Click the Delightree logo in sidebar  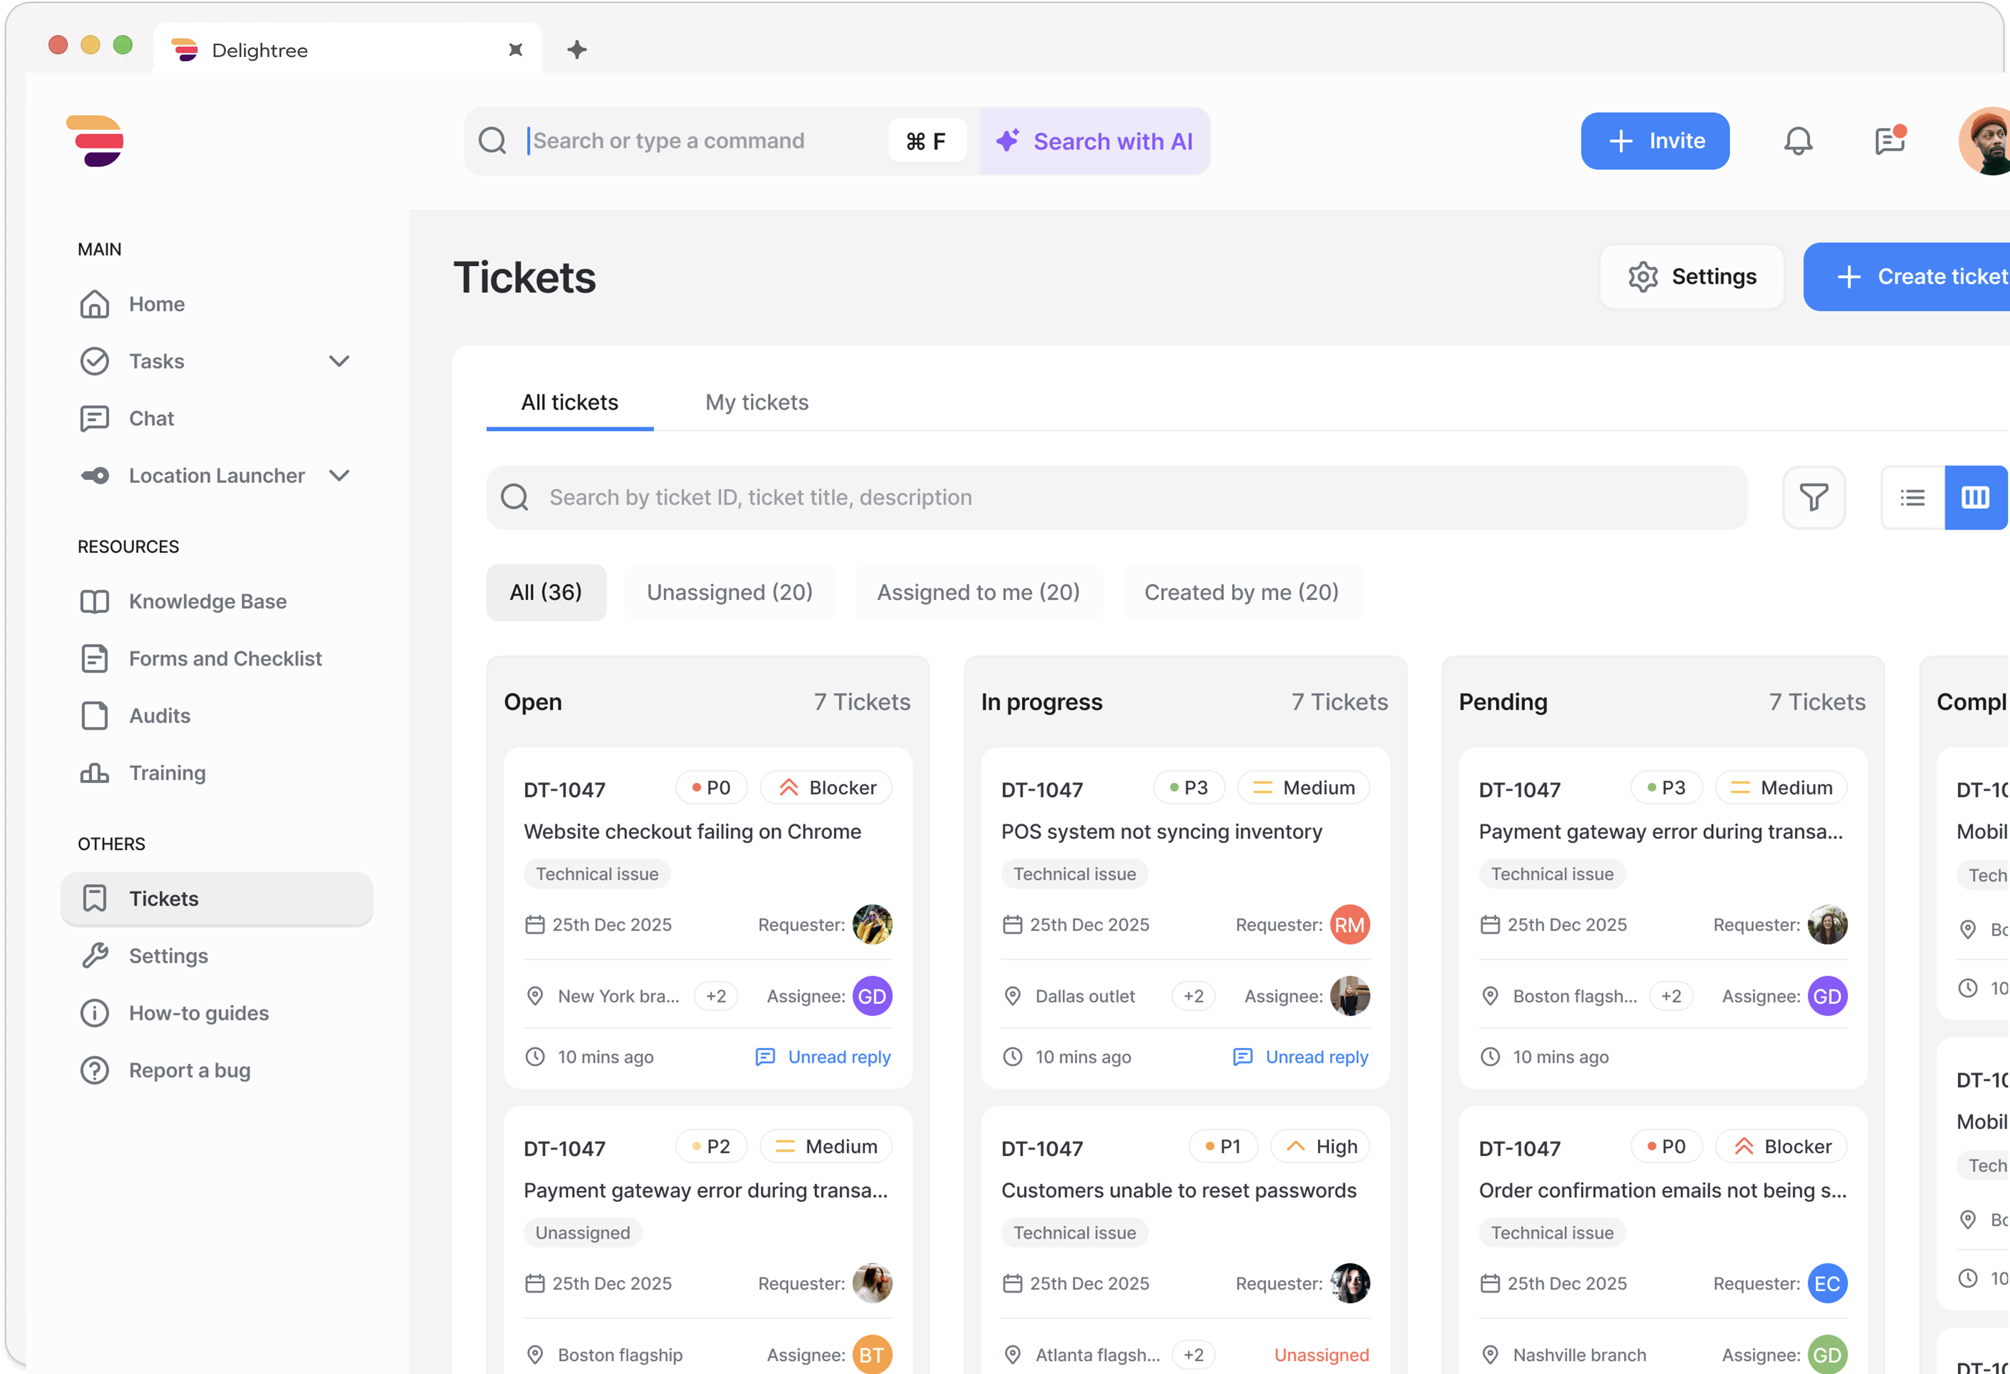tap(96, 140)
